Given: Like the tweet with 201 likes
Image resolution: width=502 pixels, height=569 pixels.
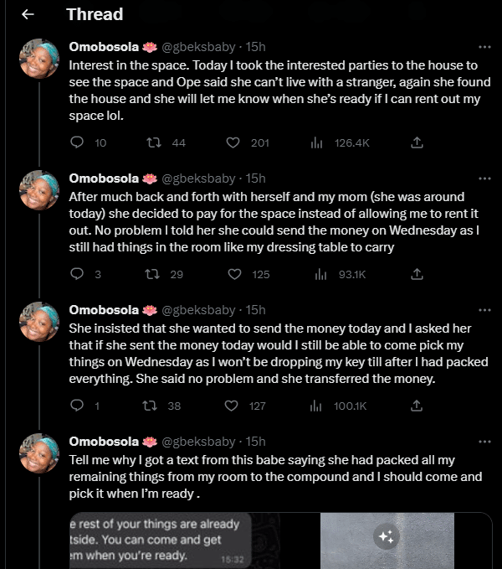Looking at the screenshot, I should point(235,143).
